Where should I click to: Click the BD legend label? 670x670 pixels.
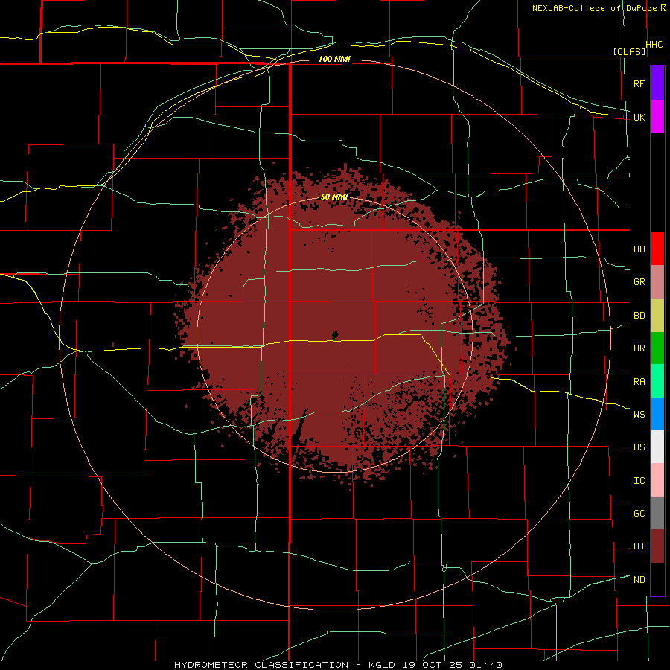[x=639, y=316]
